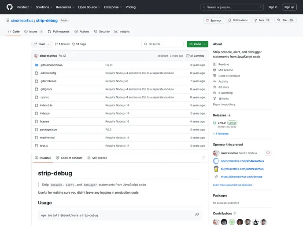Open the MIT license link in About

tap(223, 70)
